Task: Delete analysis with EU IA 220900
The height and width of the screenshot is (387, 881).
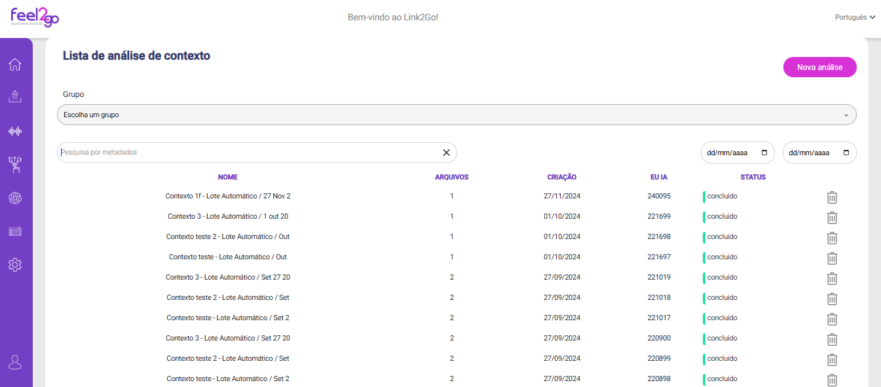Action: click(x=832, y=339)
